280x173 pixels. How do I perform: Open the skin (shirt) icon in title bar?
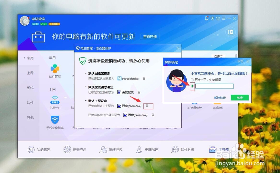(x=218, y=18)
